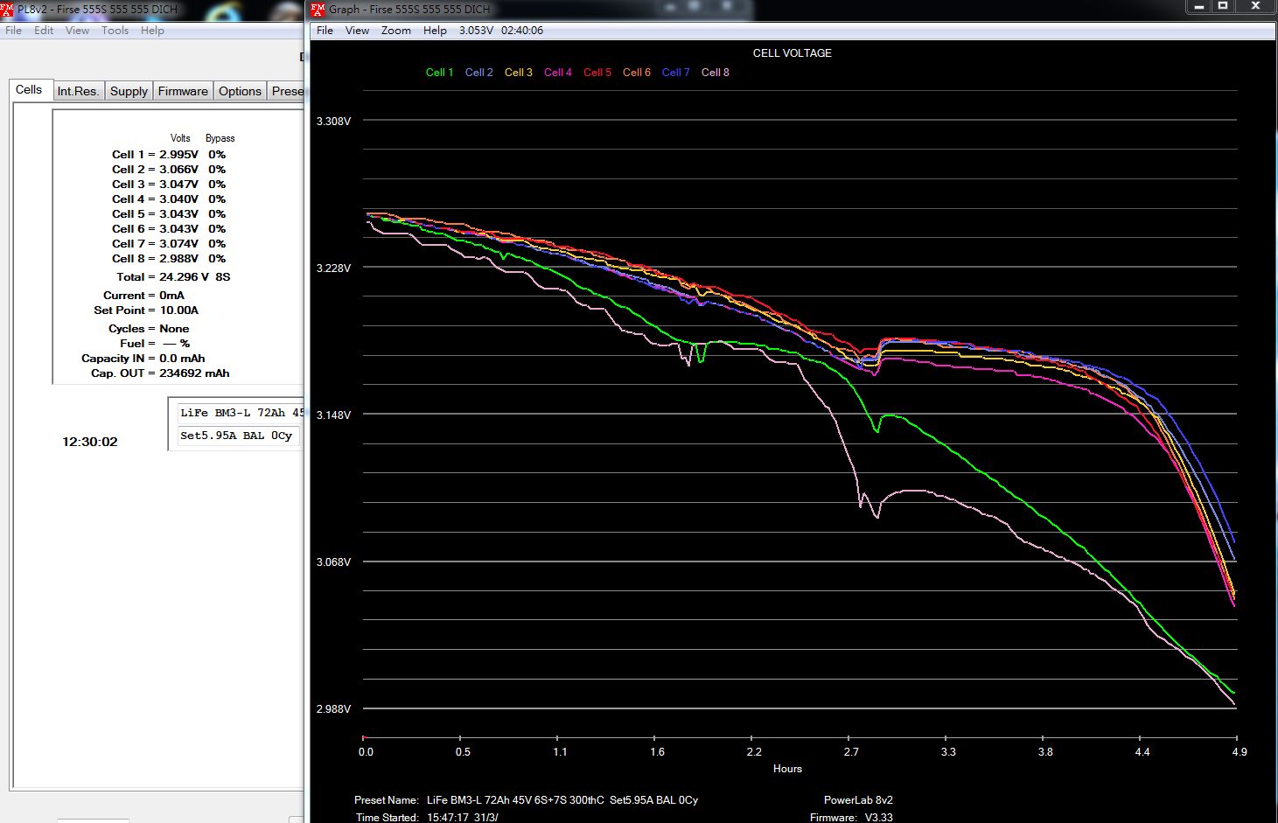Click the Graph window Help menu

(435, 31)
